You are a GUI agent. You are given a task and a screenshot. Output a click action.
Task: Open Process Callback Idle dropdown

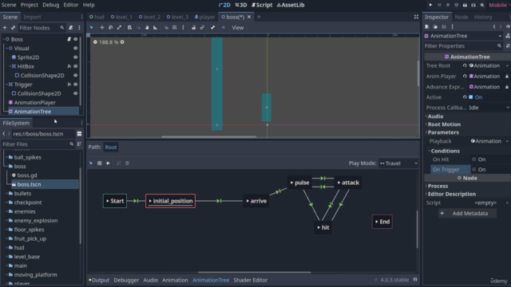(489, 108)
